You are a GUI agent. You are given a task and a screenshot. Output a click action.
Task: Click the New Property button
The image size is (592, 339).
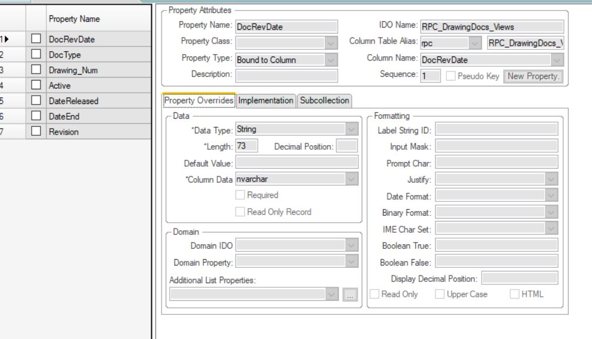[533, 76]
